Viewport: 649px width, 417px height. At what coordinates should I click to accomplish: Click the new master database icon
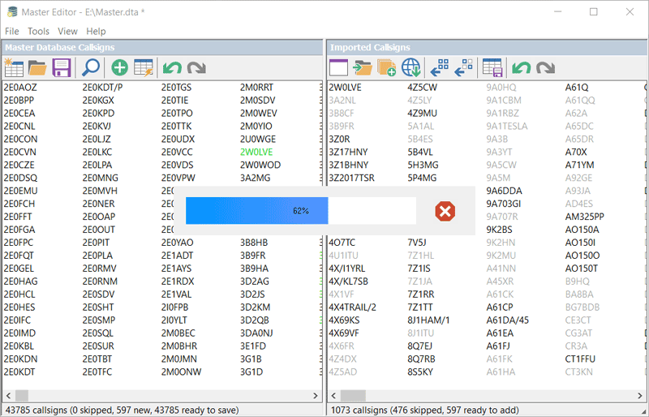coord(14,68)
